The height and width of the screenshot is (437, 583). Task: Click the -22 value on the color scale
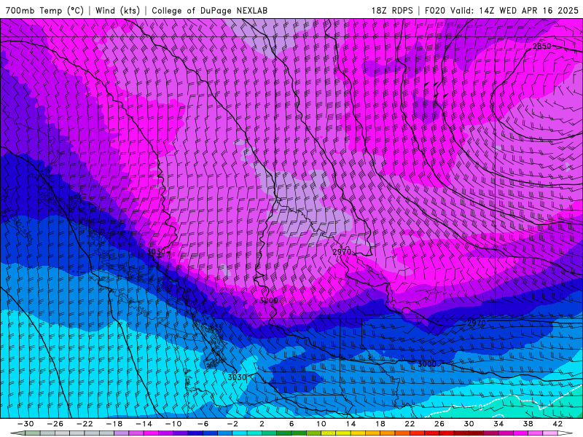85,424
